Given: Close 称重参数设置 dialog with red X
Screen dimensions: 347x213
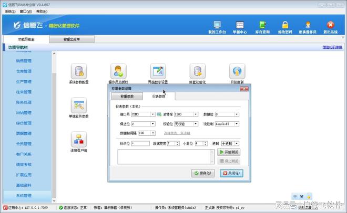Looking at the screenshot, I should (x=244, y=89).
